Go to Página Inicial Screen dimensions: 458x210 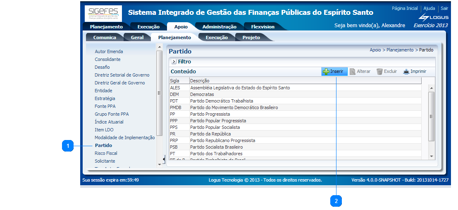pyautogui.click(x=404, y=8)
